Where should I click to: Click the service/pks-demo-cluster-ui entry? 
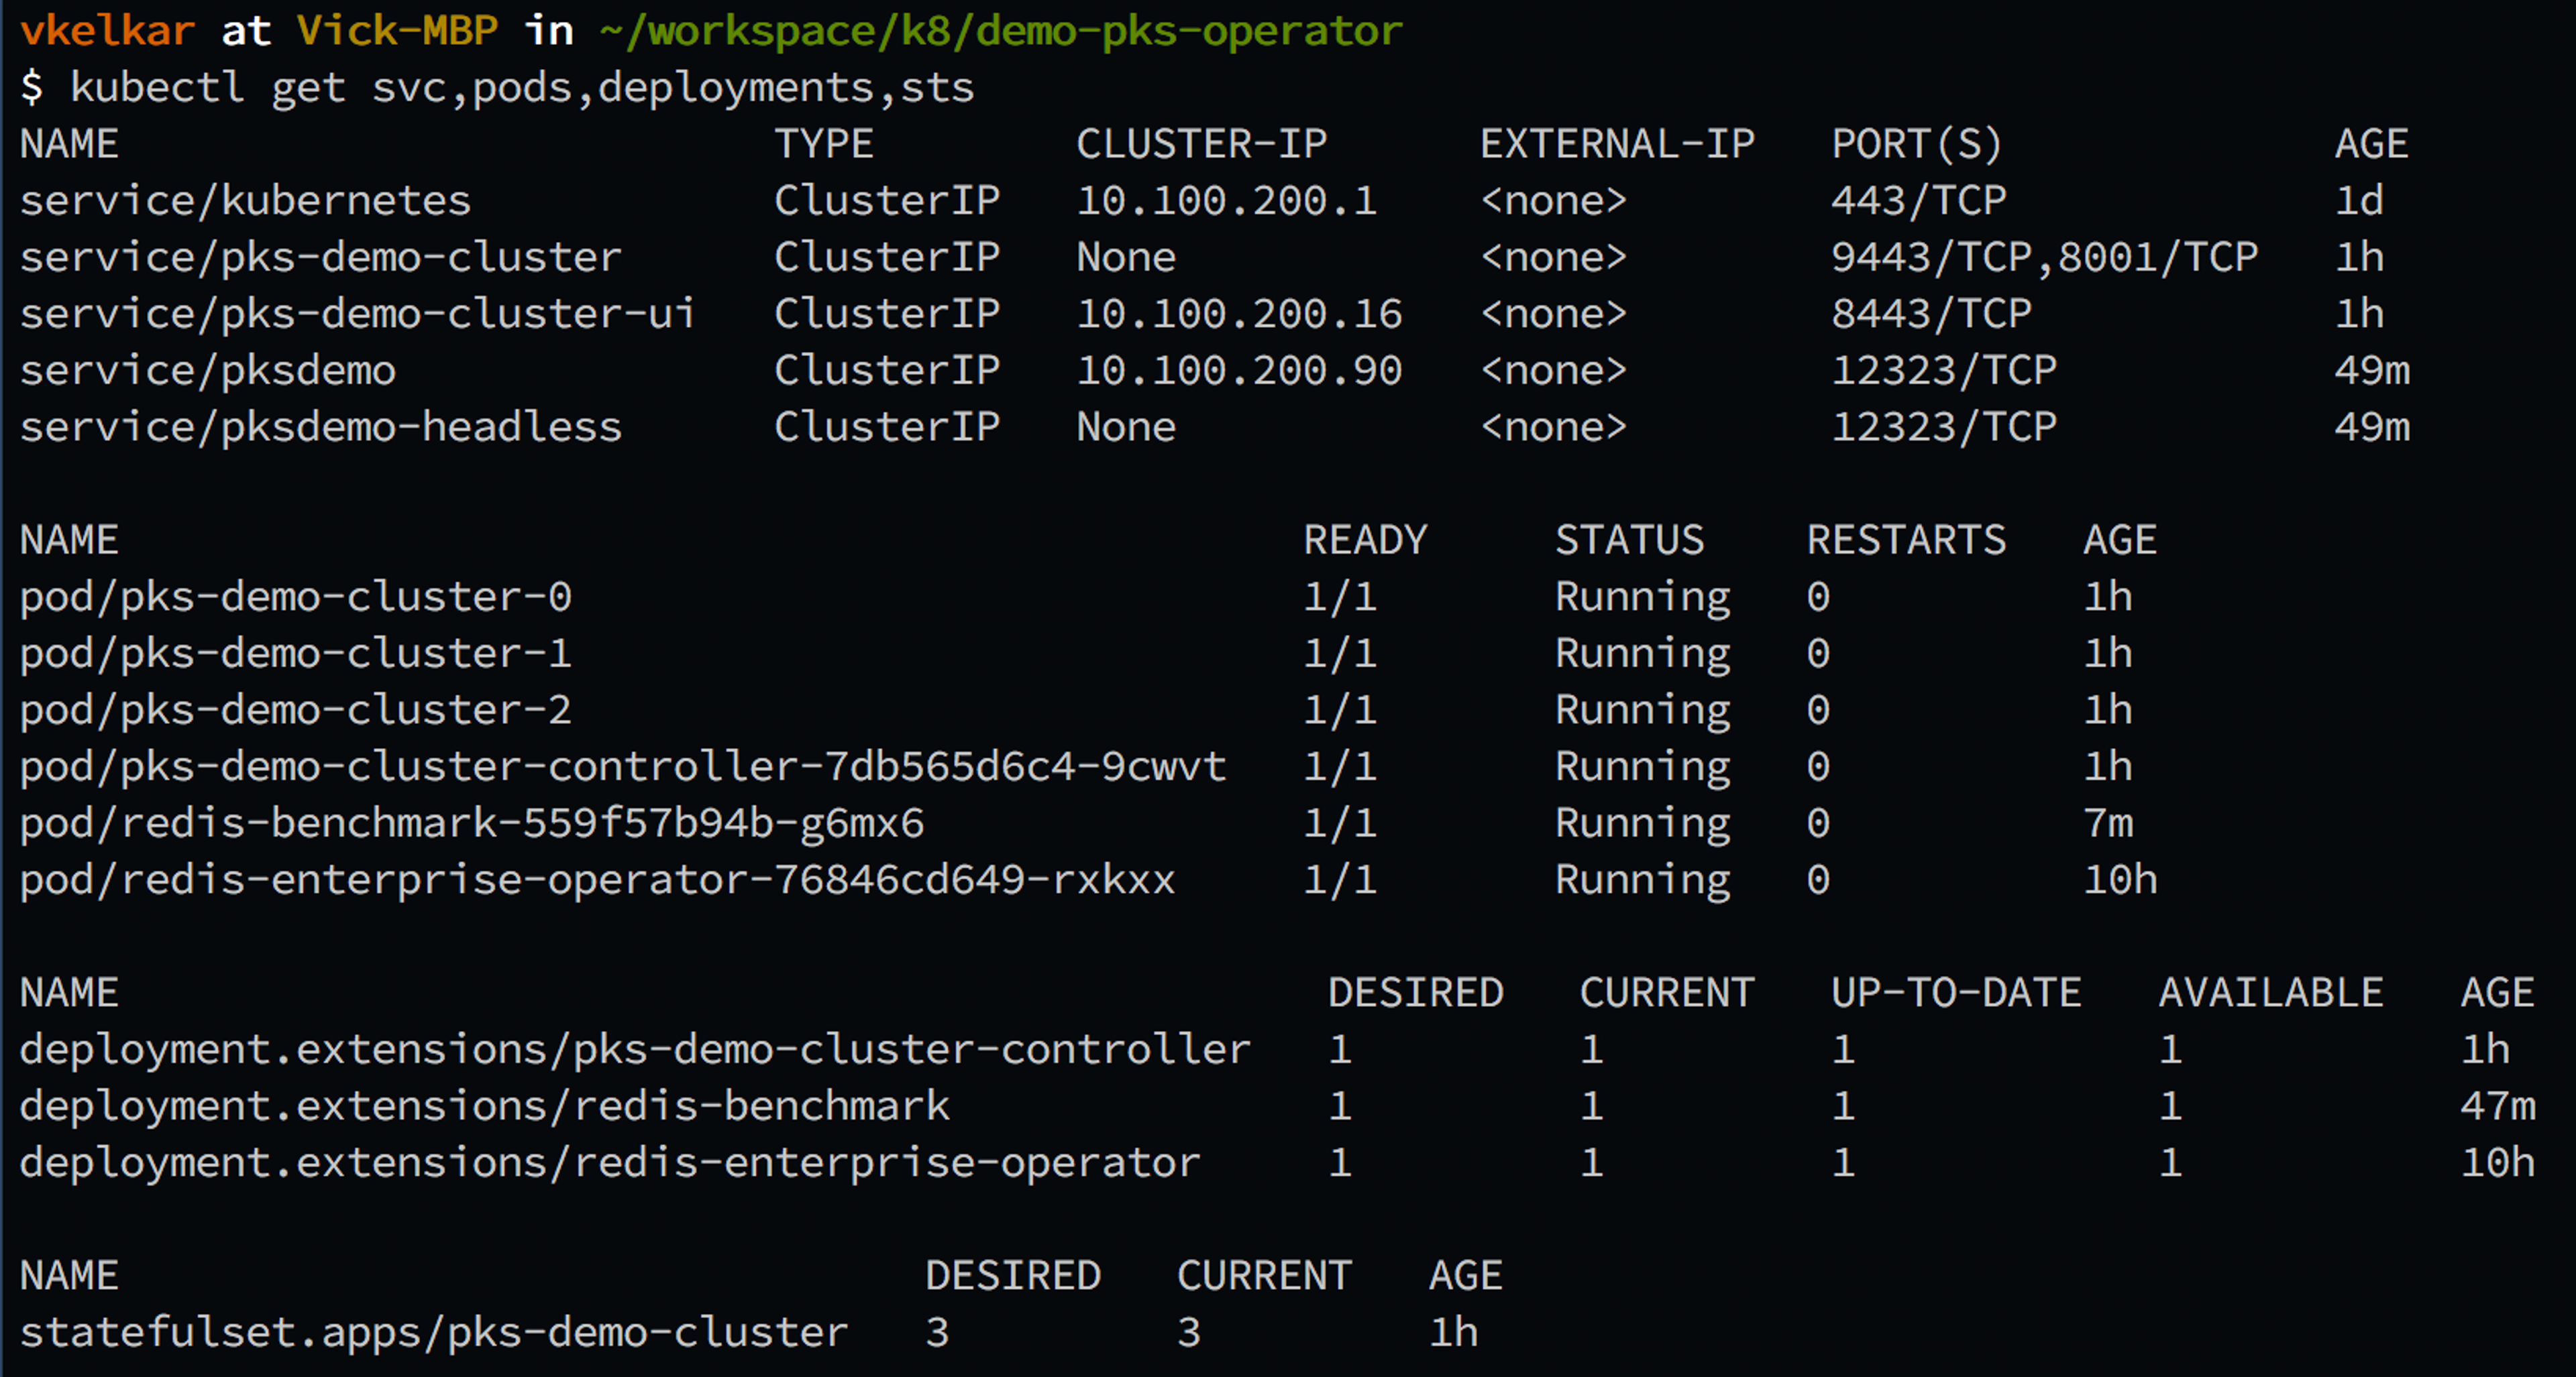tap(357, 314)
